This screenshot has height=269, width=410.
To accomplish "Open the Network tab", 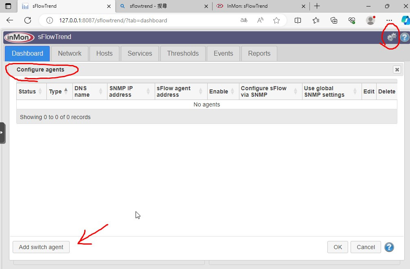I will coord(70,54).
